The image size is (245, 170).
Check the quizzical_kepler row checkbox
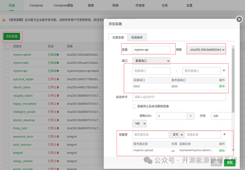7,79
